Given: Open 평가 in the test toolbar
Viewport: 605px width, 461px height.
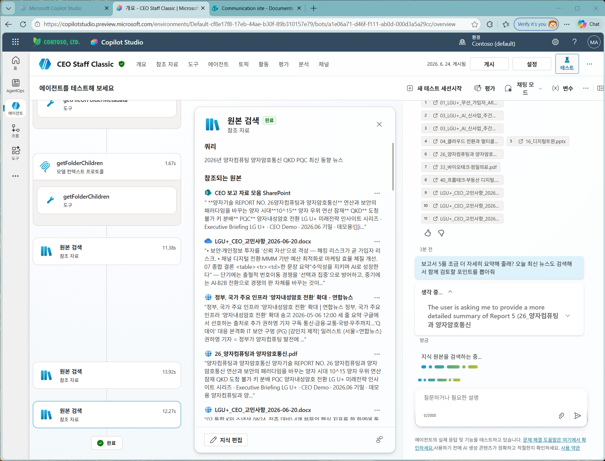Looking at the screenshot, I should (485, 88).
